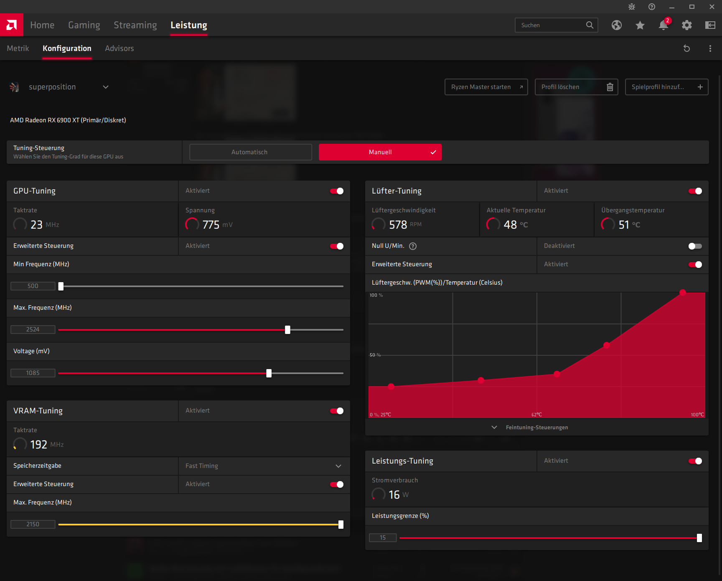
Task: Click the trash can icon in Profil löschen
Action: 610,87
